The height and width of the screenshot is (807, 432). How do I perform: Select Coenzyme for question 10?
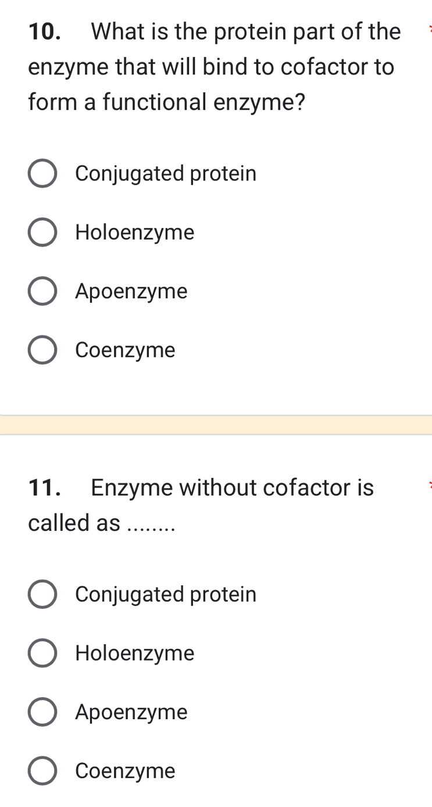[42, 349]
